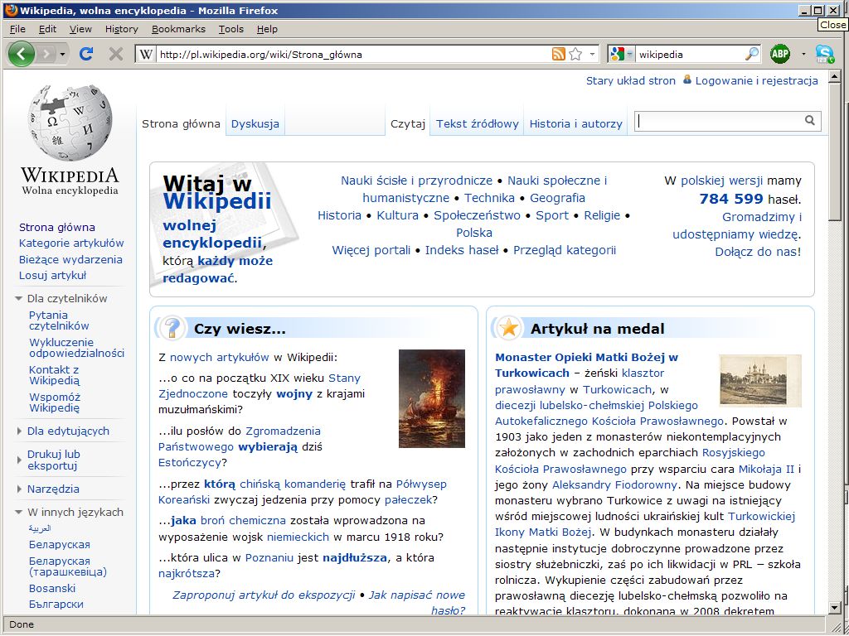Open the Technika portal link
Screen dimensions: 849x636
pos(489,198)
